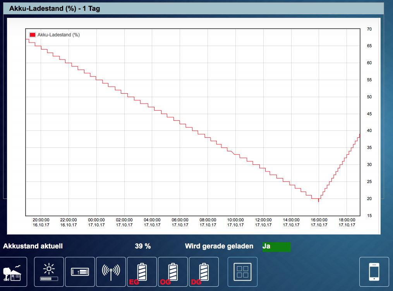Click the y-axis value 50

coord(369,97)
